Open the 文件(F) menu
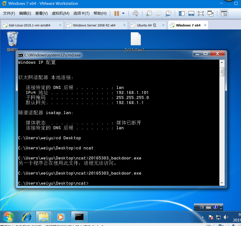 point(9,13)
